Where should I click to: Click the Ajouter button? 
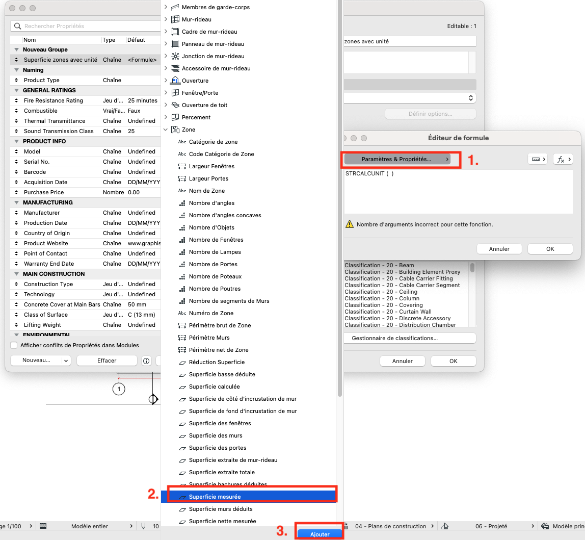coord(320,534)
